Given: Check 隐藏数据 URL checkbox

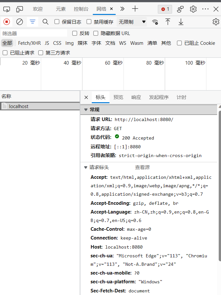Looking at the screenshot, I should coord(96,33).
